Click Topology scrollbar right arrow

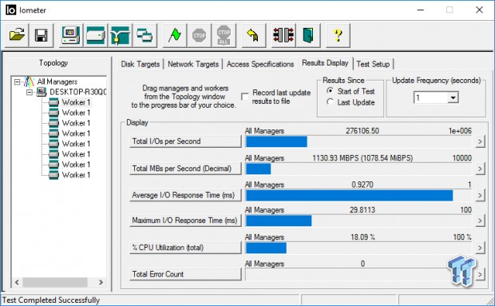tap(101, 282)
